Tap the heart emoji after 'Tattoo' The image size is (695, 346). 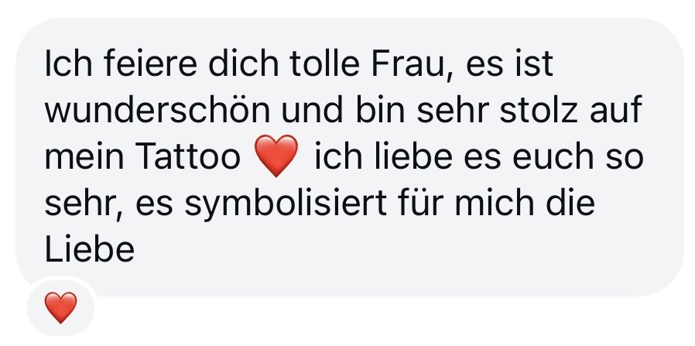(x=278, y=156)
